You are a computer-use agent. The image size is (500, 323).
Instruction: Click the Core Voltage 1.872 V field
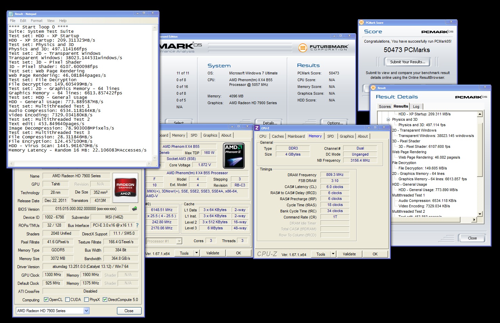click(x=205, y=165)
